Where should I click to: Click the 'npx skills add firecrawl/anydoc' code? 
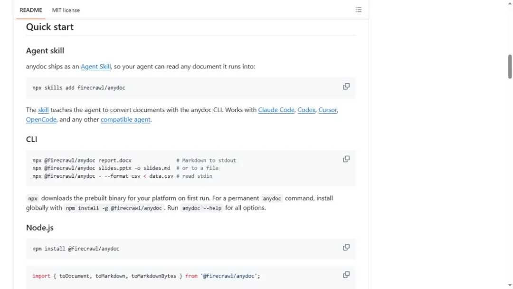[x=79, y=88]
